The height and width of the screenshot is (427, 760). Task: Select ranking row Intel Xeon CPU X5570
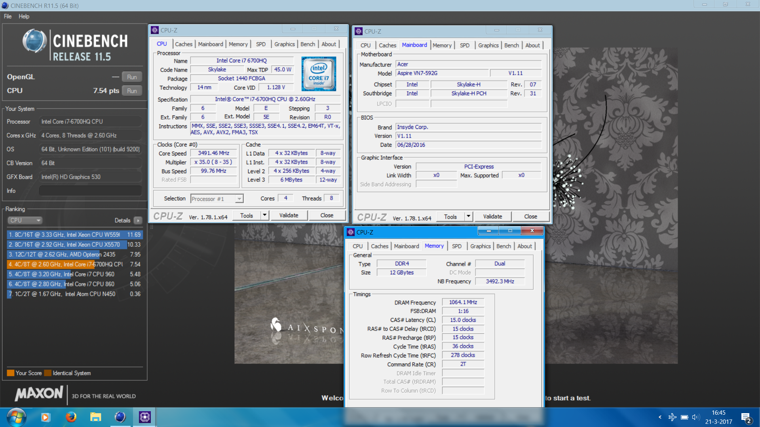click(x=74, y=244)
